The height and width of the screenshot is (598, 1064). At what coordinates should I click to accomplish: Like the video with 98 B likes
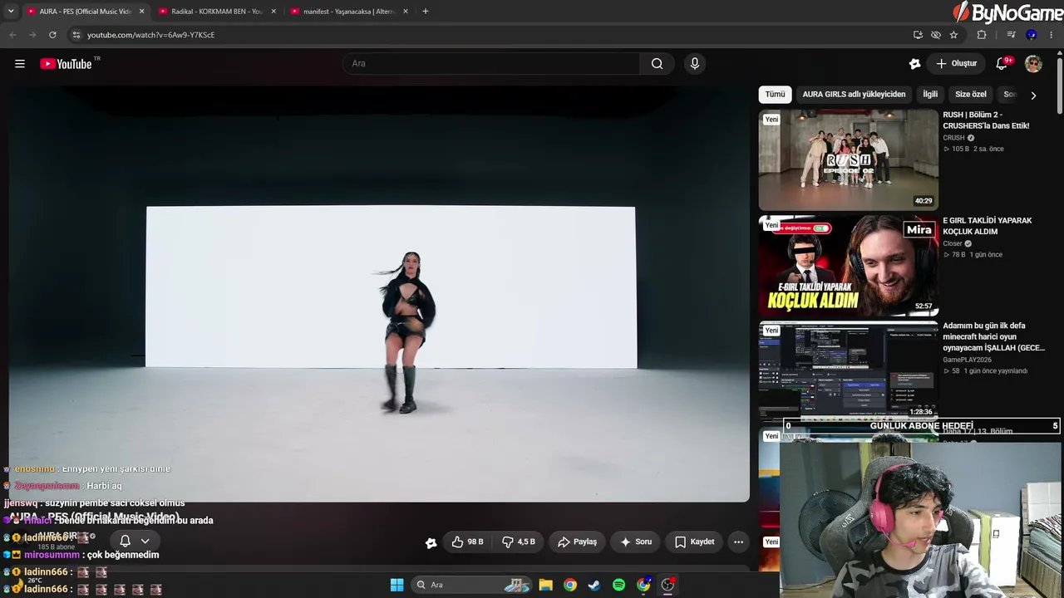[467, 542]
